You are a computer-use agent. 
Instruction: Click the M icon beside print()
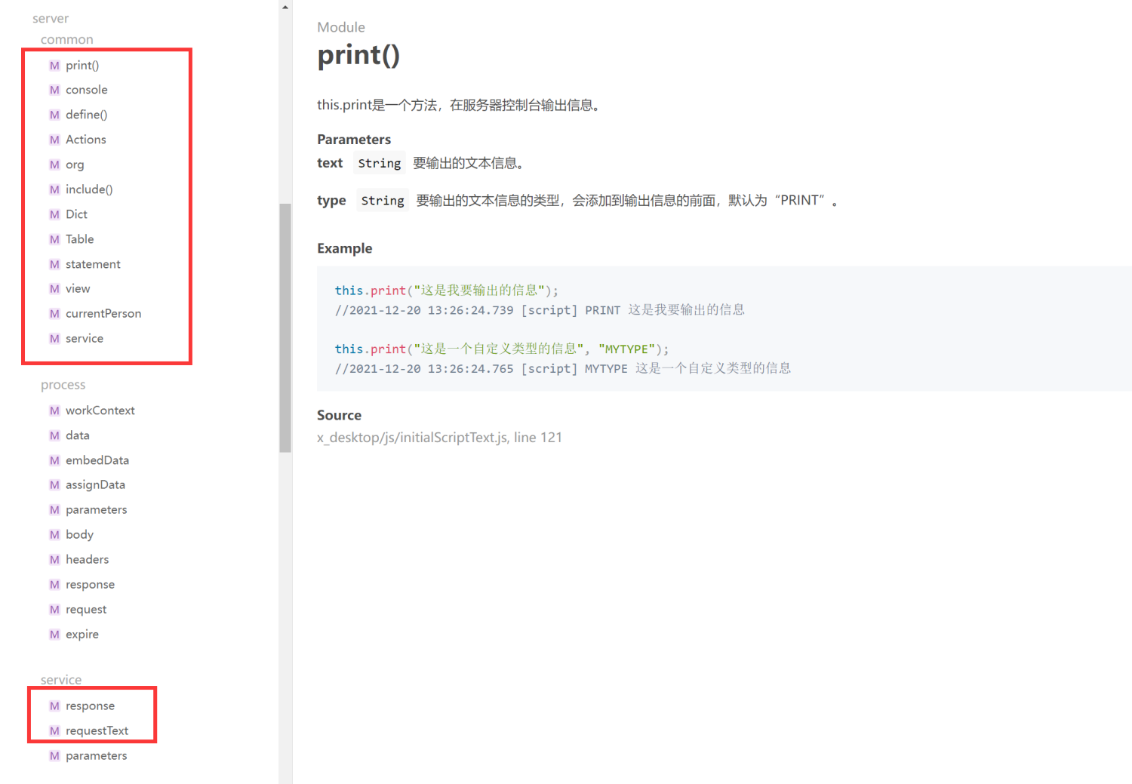(x=54, y=66)
